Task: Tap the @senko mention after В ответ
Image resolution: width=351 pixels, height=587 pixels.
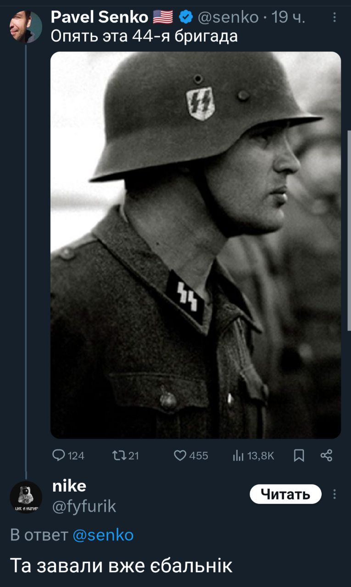Action: tap(103, 535)
